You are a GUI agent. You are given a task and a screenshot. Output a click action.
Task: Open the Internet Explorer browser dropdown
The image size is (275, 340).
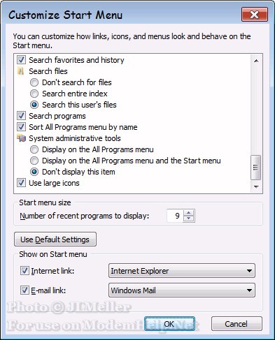point(182,271)
